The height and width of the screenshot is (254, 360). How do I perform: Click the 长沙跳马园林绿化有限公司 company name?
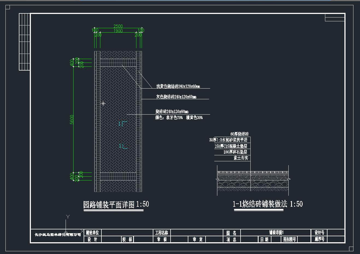point(58,235)
